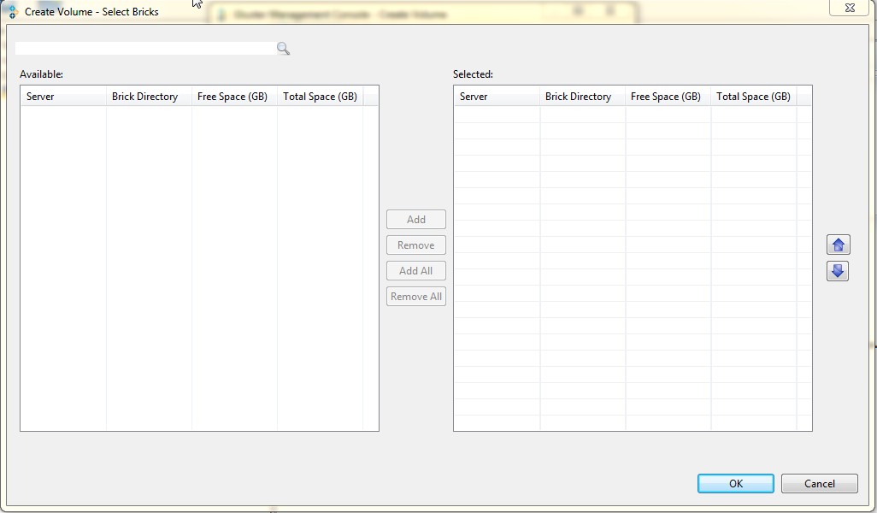Sort Available list by Total Space (GB)
This screenshot has height=513, width=877.
click(320, 97)
